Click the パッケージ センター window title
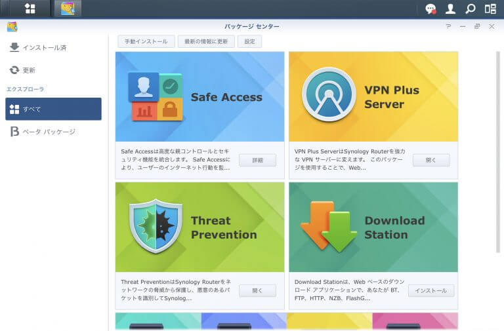 pos(252,26)
